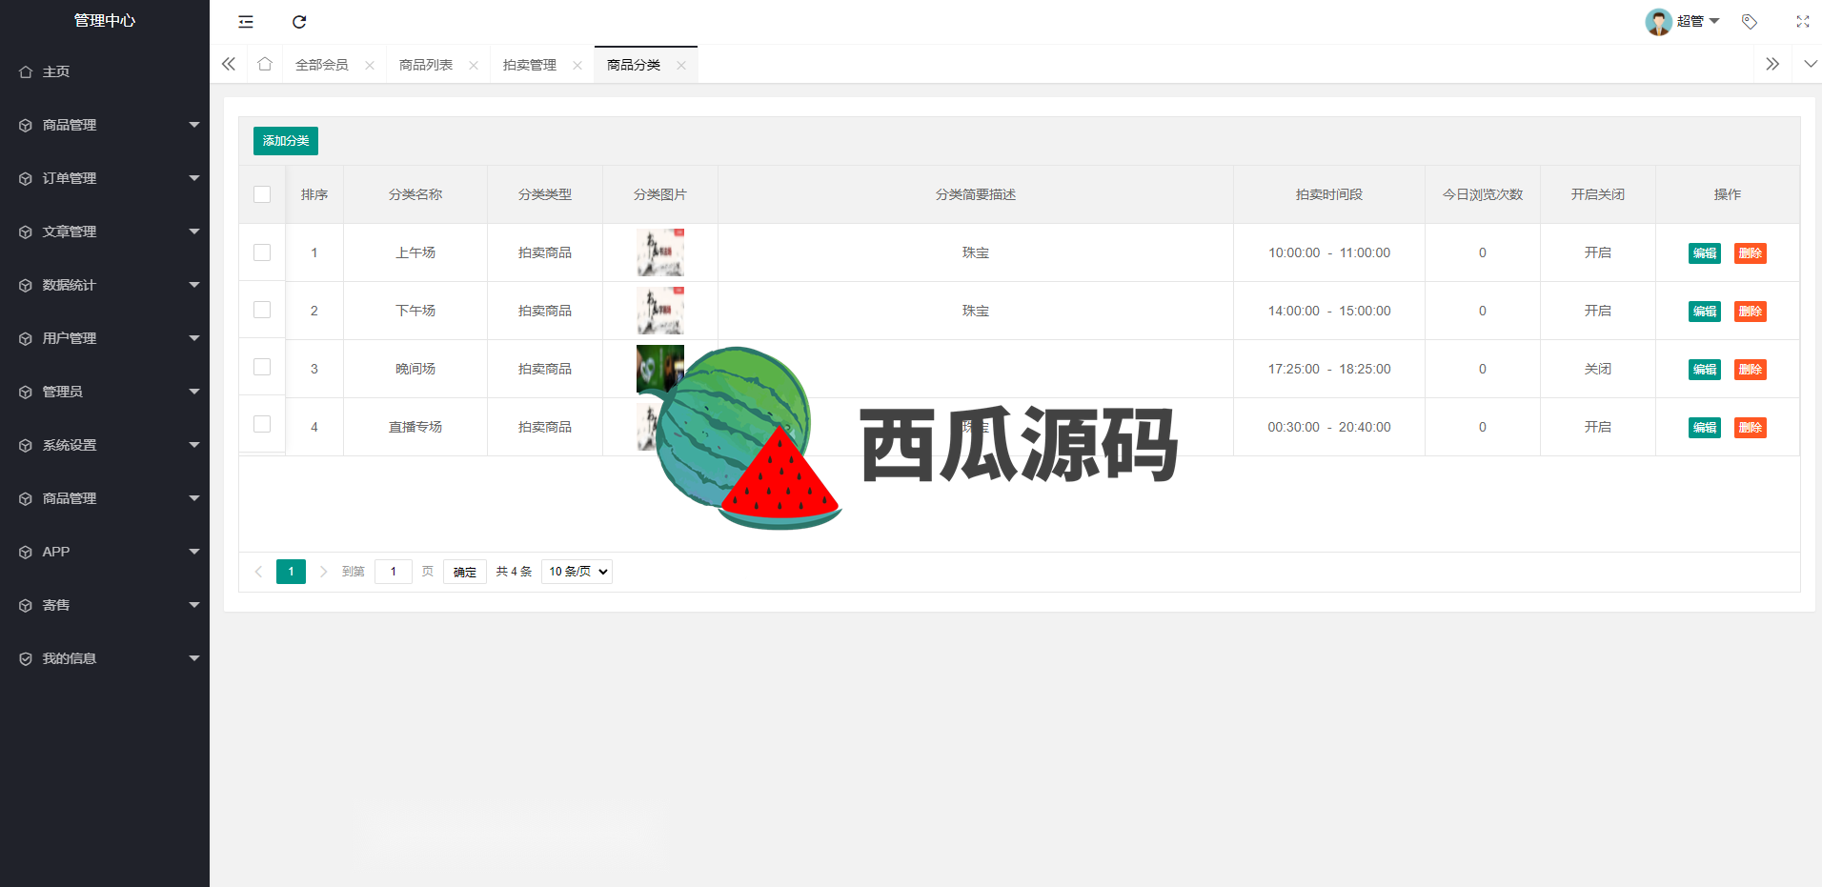Delete the 直播专场 category row
The image size is (1822, 887).
(x=1750, y=428)
